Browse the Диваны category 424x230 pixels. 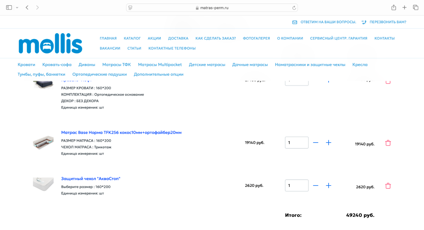click(87, 65)
